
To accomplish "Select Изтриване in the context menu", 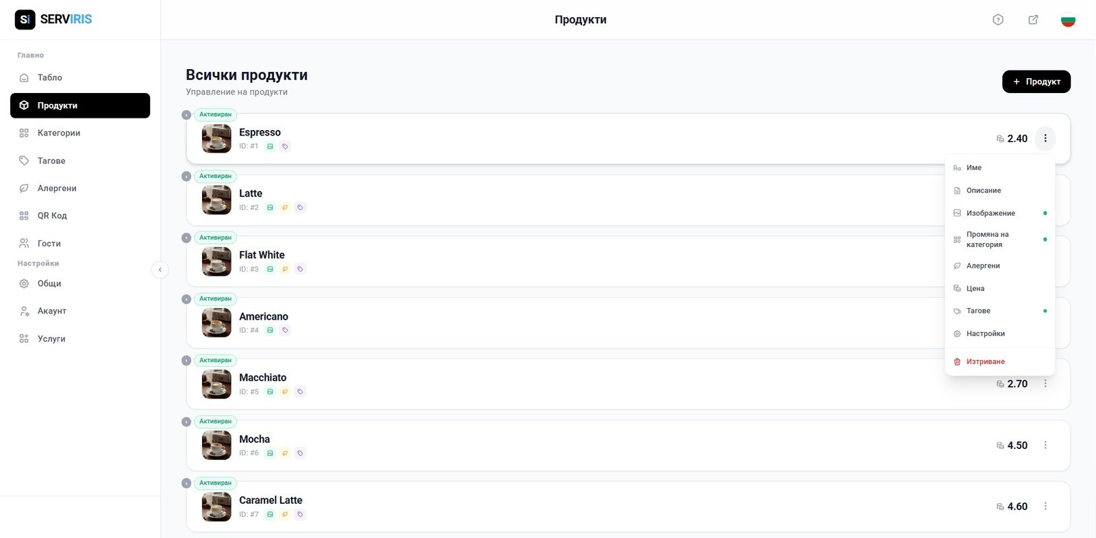I will (x=985, y=361).
